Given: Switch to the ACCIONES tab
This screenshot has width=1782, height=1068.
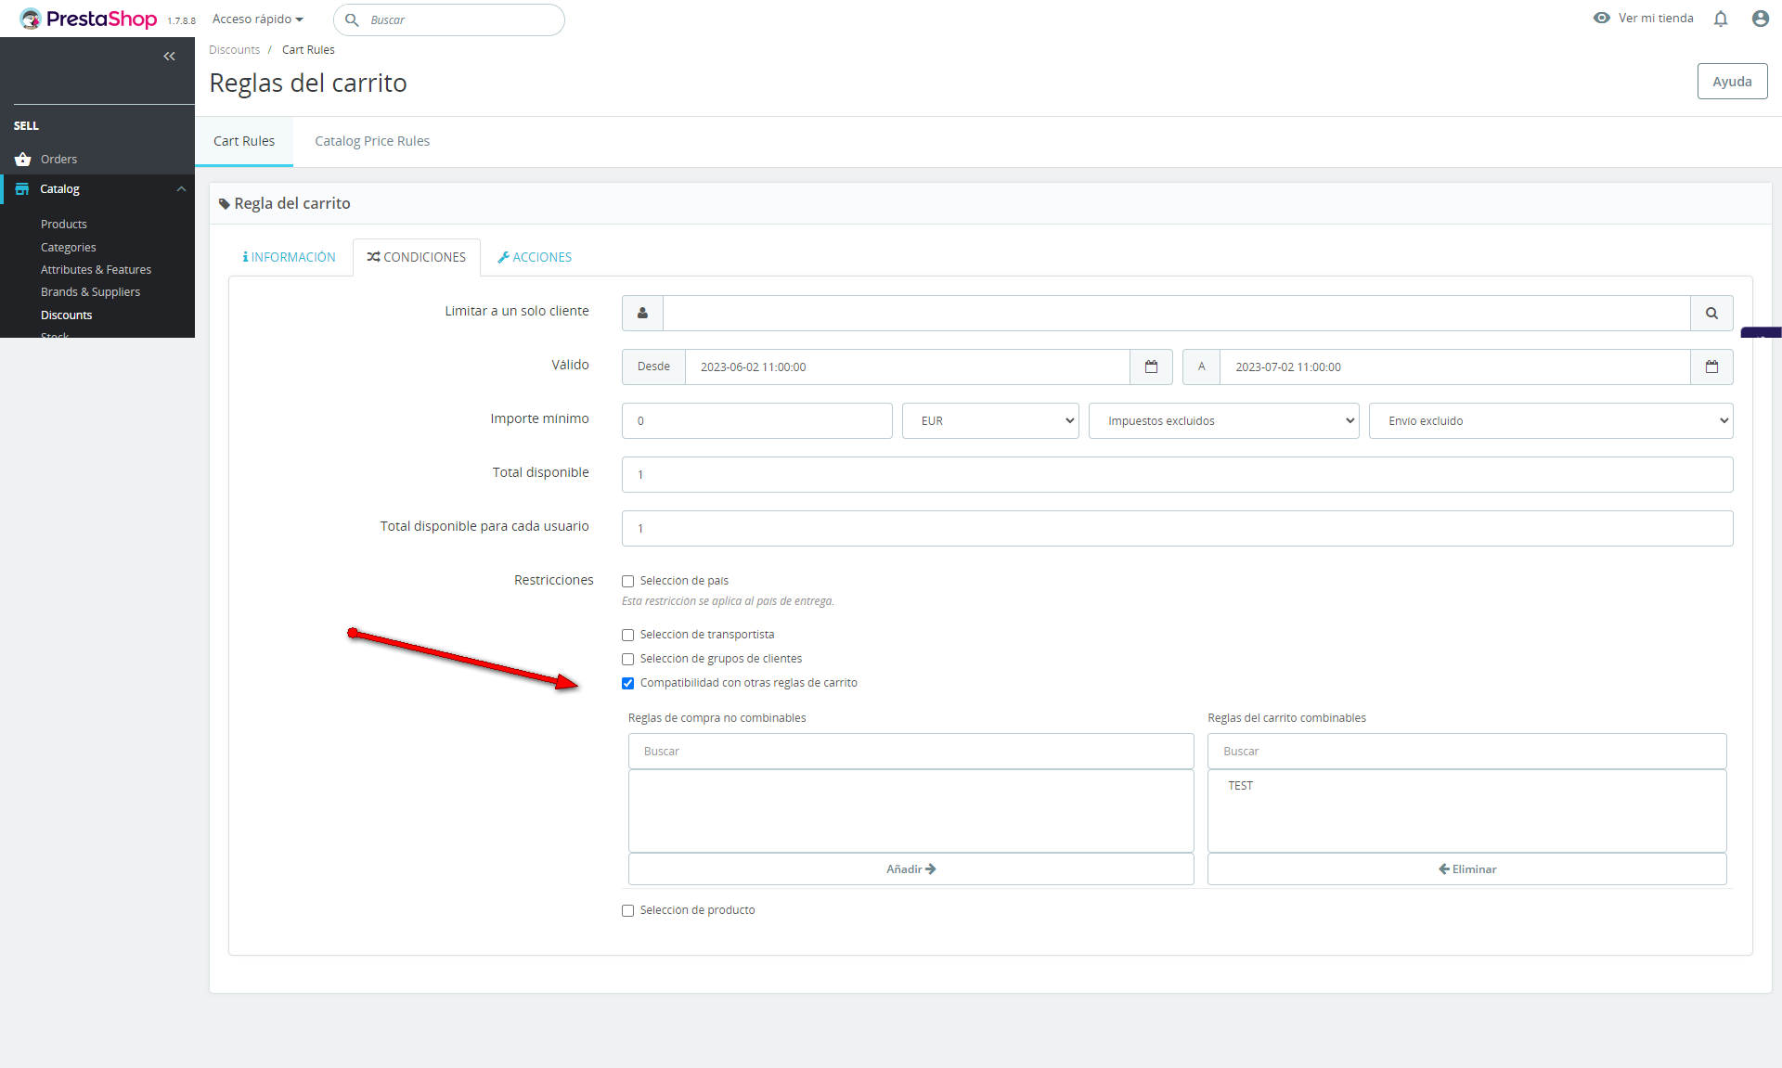Looking at the screenshot, I should click(535, 258).
